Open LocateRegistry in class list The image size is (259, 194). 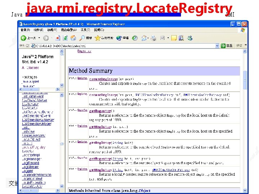[x=34, y=147]
